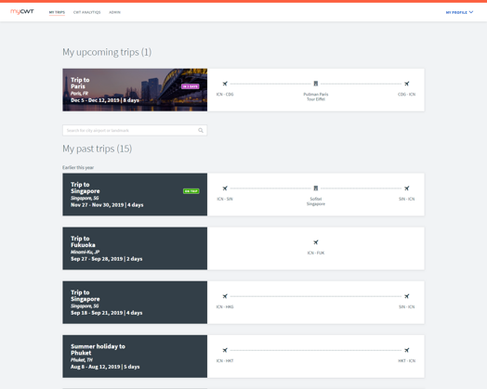Click the purple In 3 Days badge
Screen dimensions: 487x389
pos(191,86)
